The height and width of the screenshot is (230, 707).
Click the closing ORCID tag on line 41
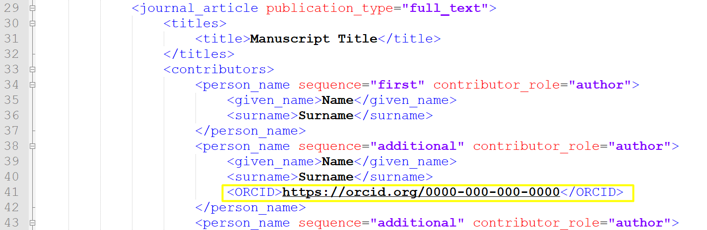tap(591, 192)
